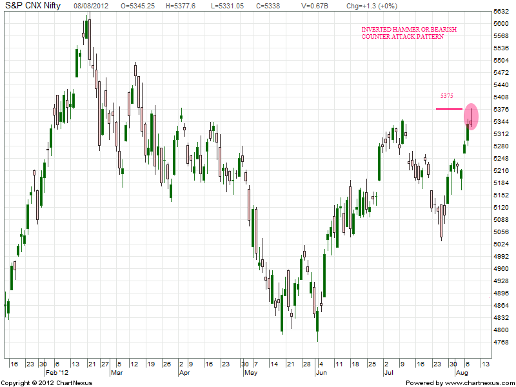Click the May month label

(x=251, y=373)
